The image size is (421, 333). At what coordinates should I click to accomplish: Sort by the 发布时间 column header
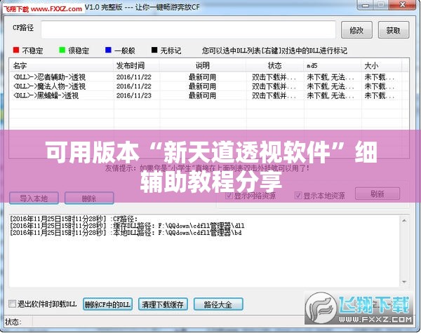click(137, 65)
